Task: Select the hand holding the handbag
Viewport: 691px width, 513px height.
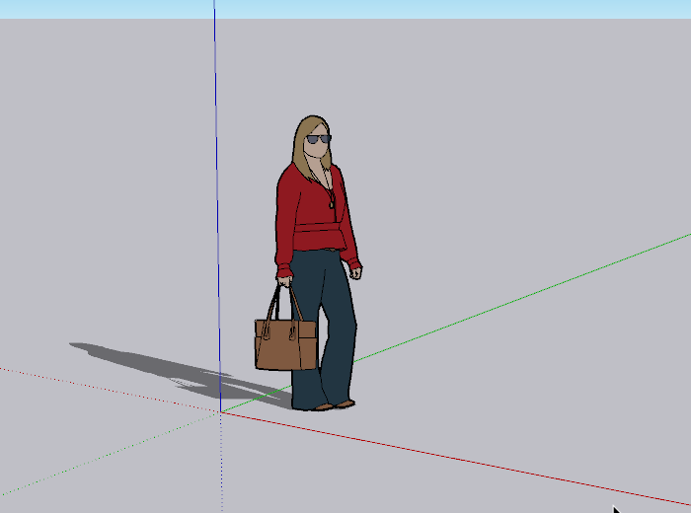Action: (x=284, y=278)
